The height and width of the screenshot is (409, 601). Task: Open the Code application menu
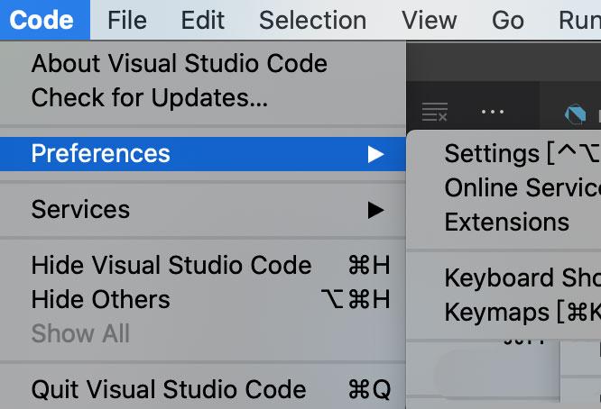(42, 20)
